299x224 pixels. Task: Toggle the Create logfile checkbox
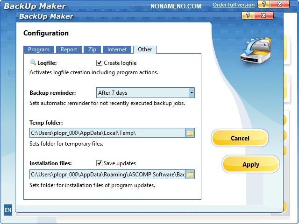99,63
